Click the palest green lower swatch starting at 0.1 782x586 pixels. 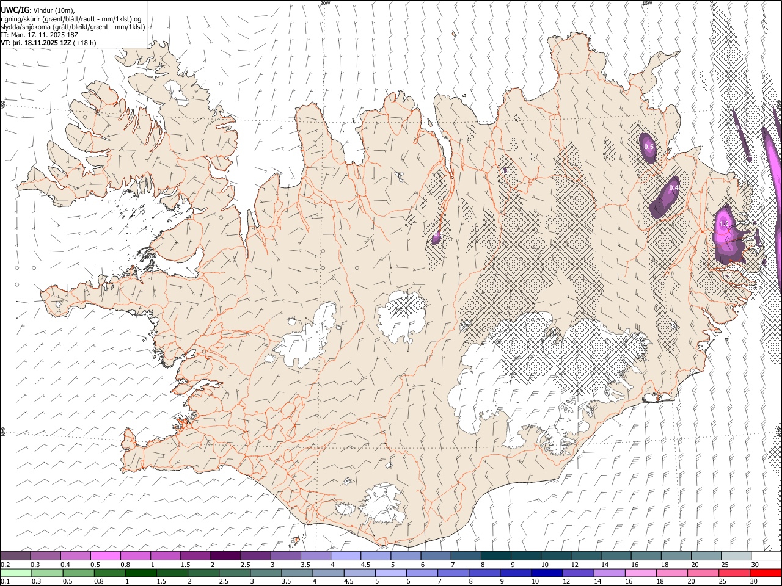click(x=16, y=573)
